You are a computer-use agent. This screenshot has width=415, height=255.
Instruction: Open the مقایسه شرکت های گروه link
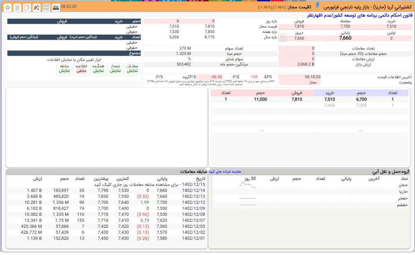tap(225, 172)
